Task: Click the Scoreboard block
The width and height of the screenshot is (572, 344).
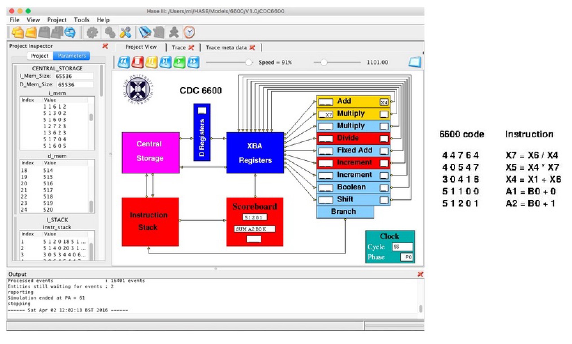Action: pos(255,222)
